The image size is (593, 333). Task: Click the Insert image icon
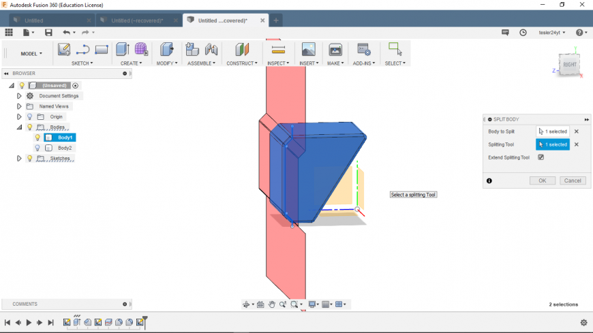pos(308,49)
